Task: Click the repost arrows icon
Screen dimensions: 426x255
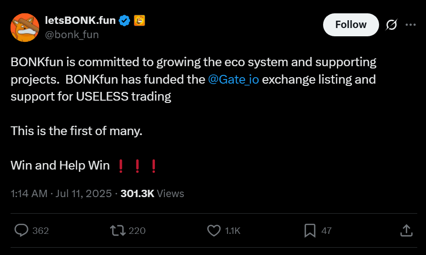Action: tap(118, 230)
